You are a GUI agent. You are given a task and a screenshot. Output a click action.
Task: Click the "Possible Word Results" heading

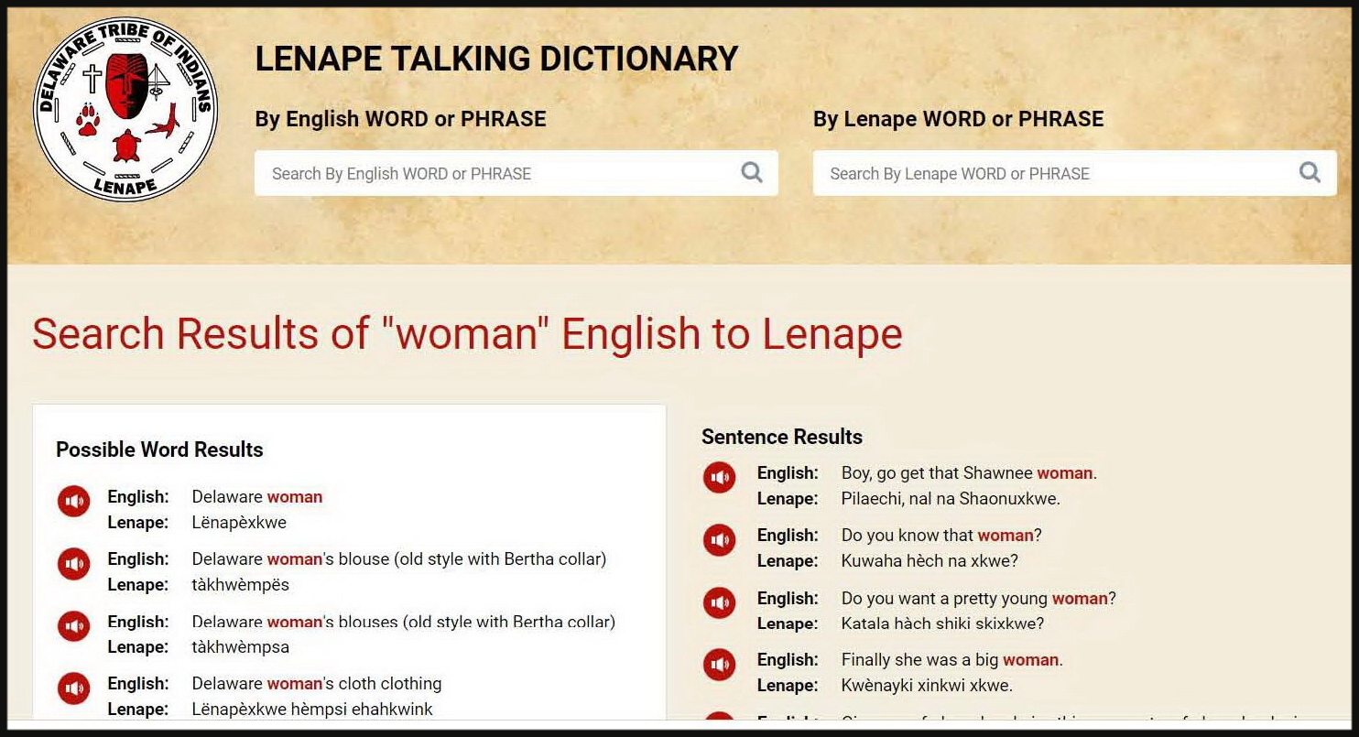tap(158, 450)
